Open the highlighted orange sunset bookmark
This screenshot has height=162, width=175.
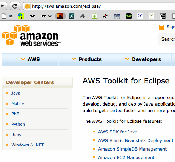tap(60, 16)
